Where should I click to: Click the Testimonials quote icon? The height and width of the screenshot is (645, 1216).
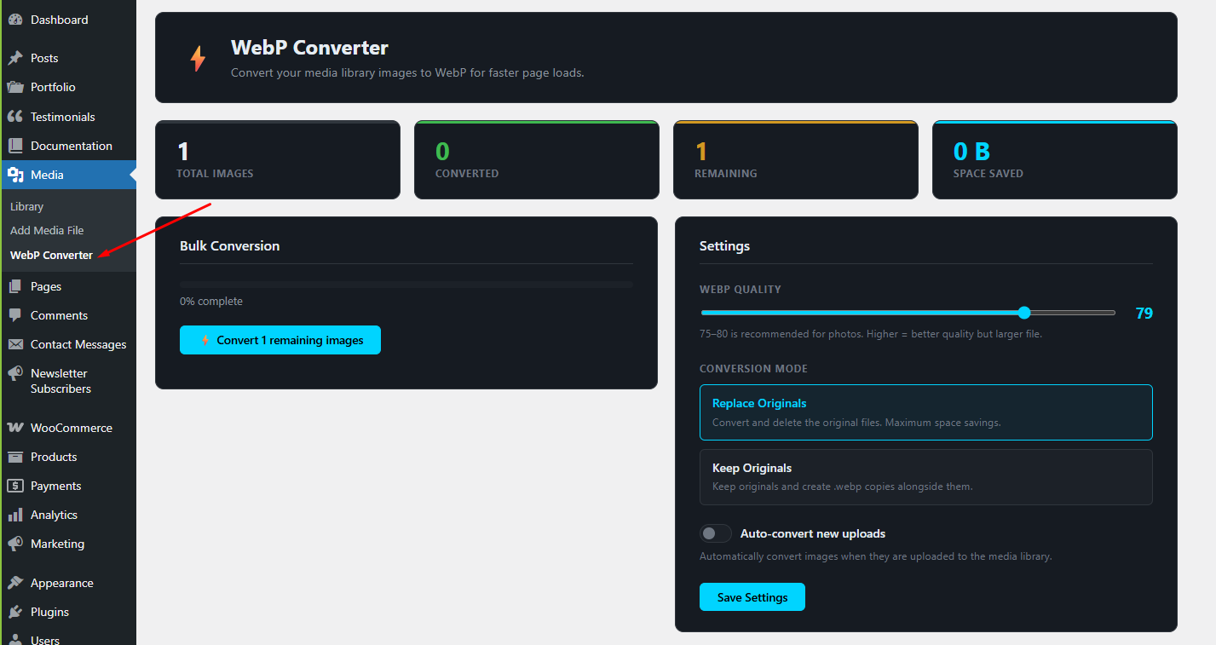(x=15, y=117)
